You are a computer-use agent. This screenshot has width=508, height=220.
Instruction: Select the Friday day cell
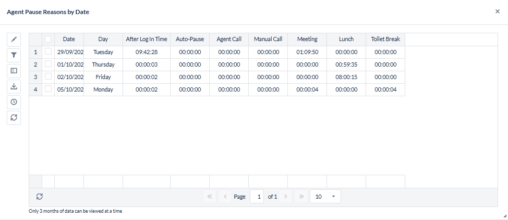click(103, 77)
